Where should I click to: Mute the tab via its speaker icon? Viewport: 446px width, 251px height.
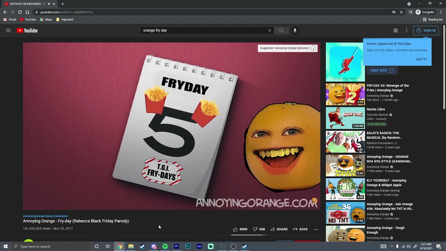pyautogui.click(x=48, y=4)
